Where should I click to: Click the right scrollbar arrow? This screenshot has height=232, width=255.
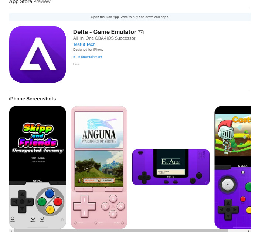coord(249,231)
